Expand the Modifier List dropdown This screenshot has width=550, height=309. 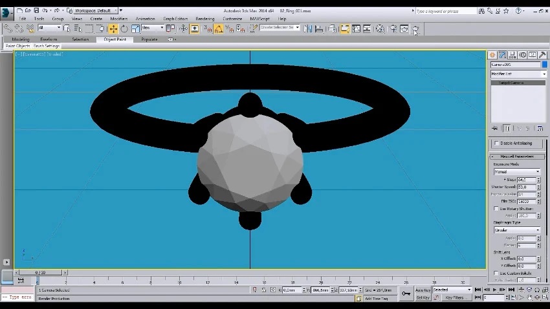(x=518, y=74)
